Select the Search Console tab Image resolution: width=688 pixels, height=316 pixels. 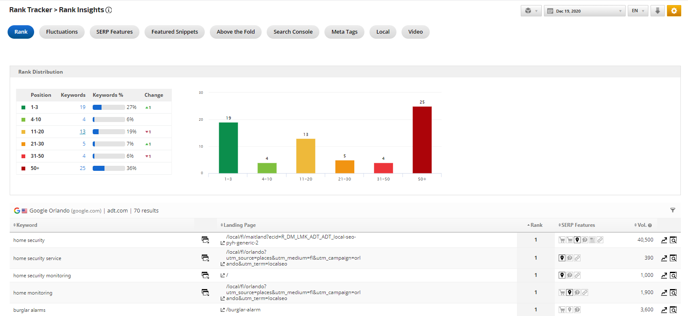click(293, 32)
